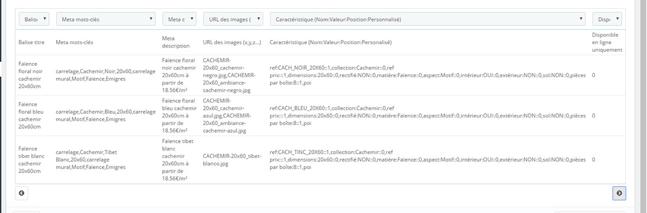
Task: Open the Meta mots-clés column dropdown
Action: pyautogui.click(x=106, y=19)
